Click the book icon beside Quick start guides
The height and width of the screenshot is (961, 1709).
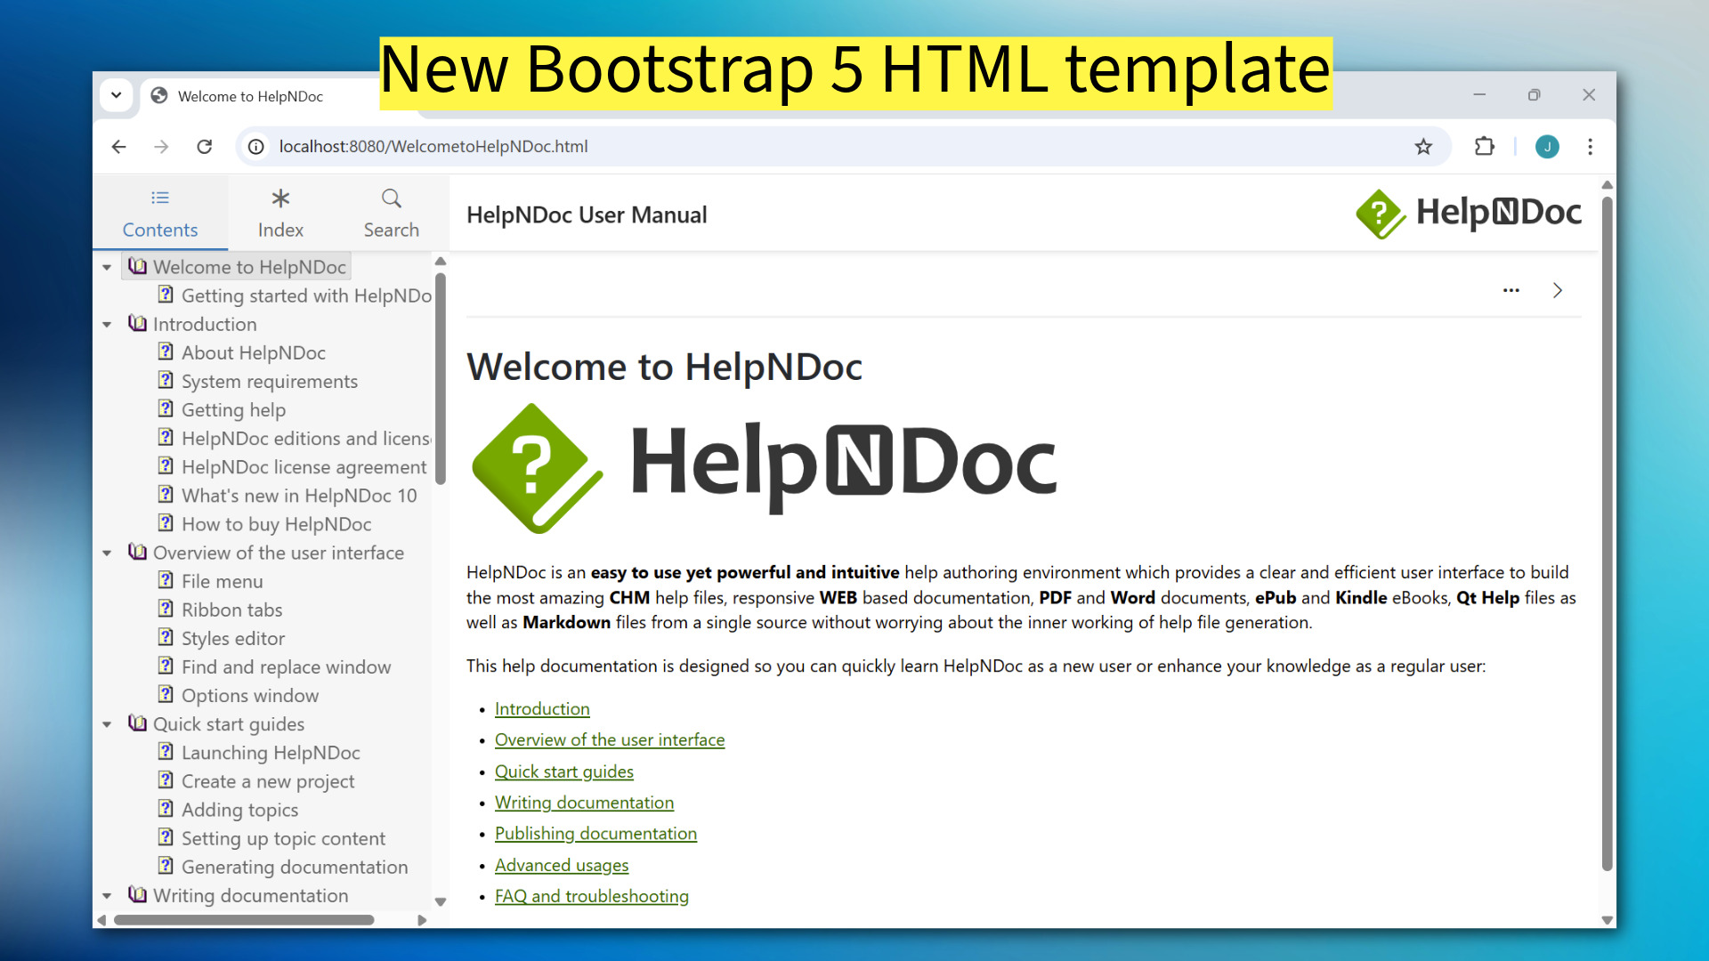[137, 723]
